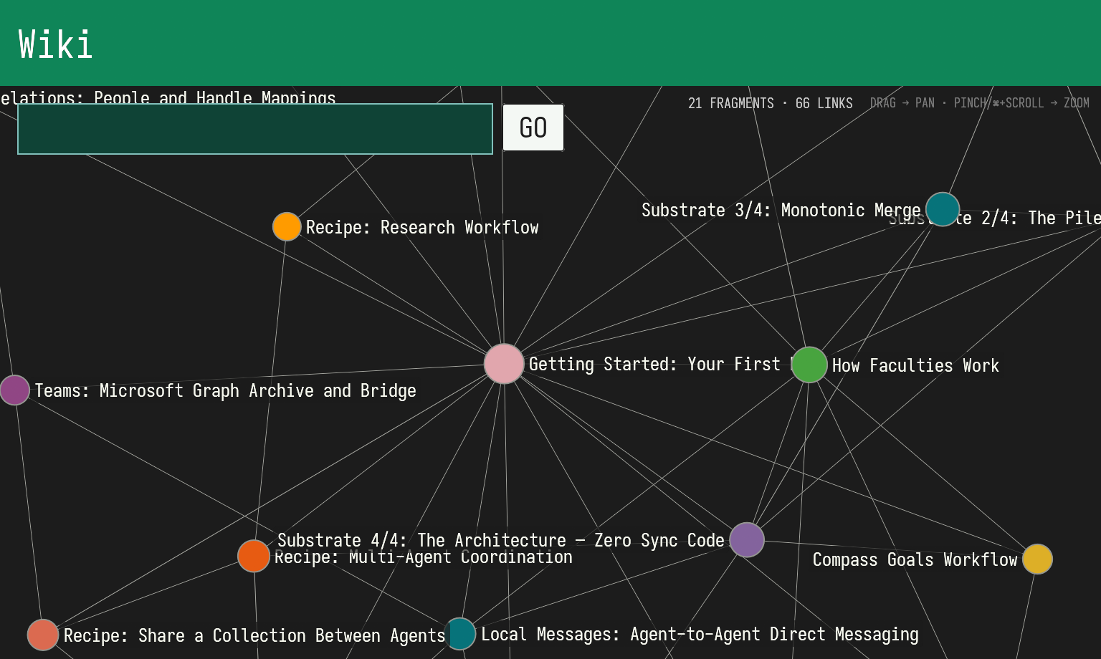1101x659 pixels.
Task: Select the orange-red Multi-Agent Coordination node
Action: pos(254,556)
